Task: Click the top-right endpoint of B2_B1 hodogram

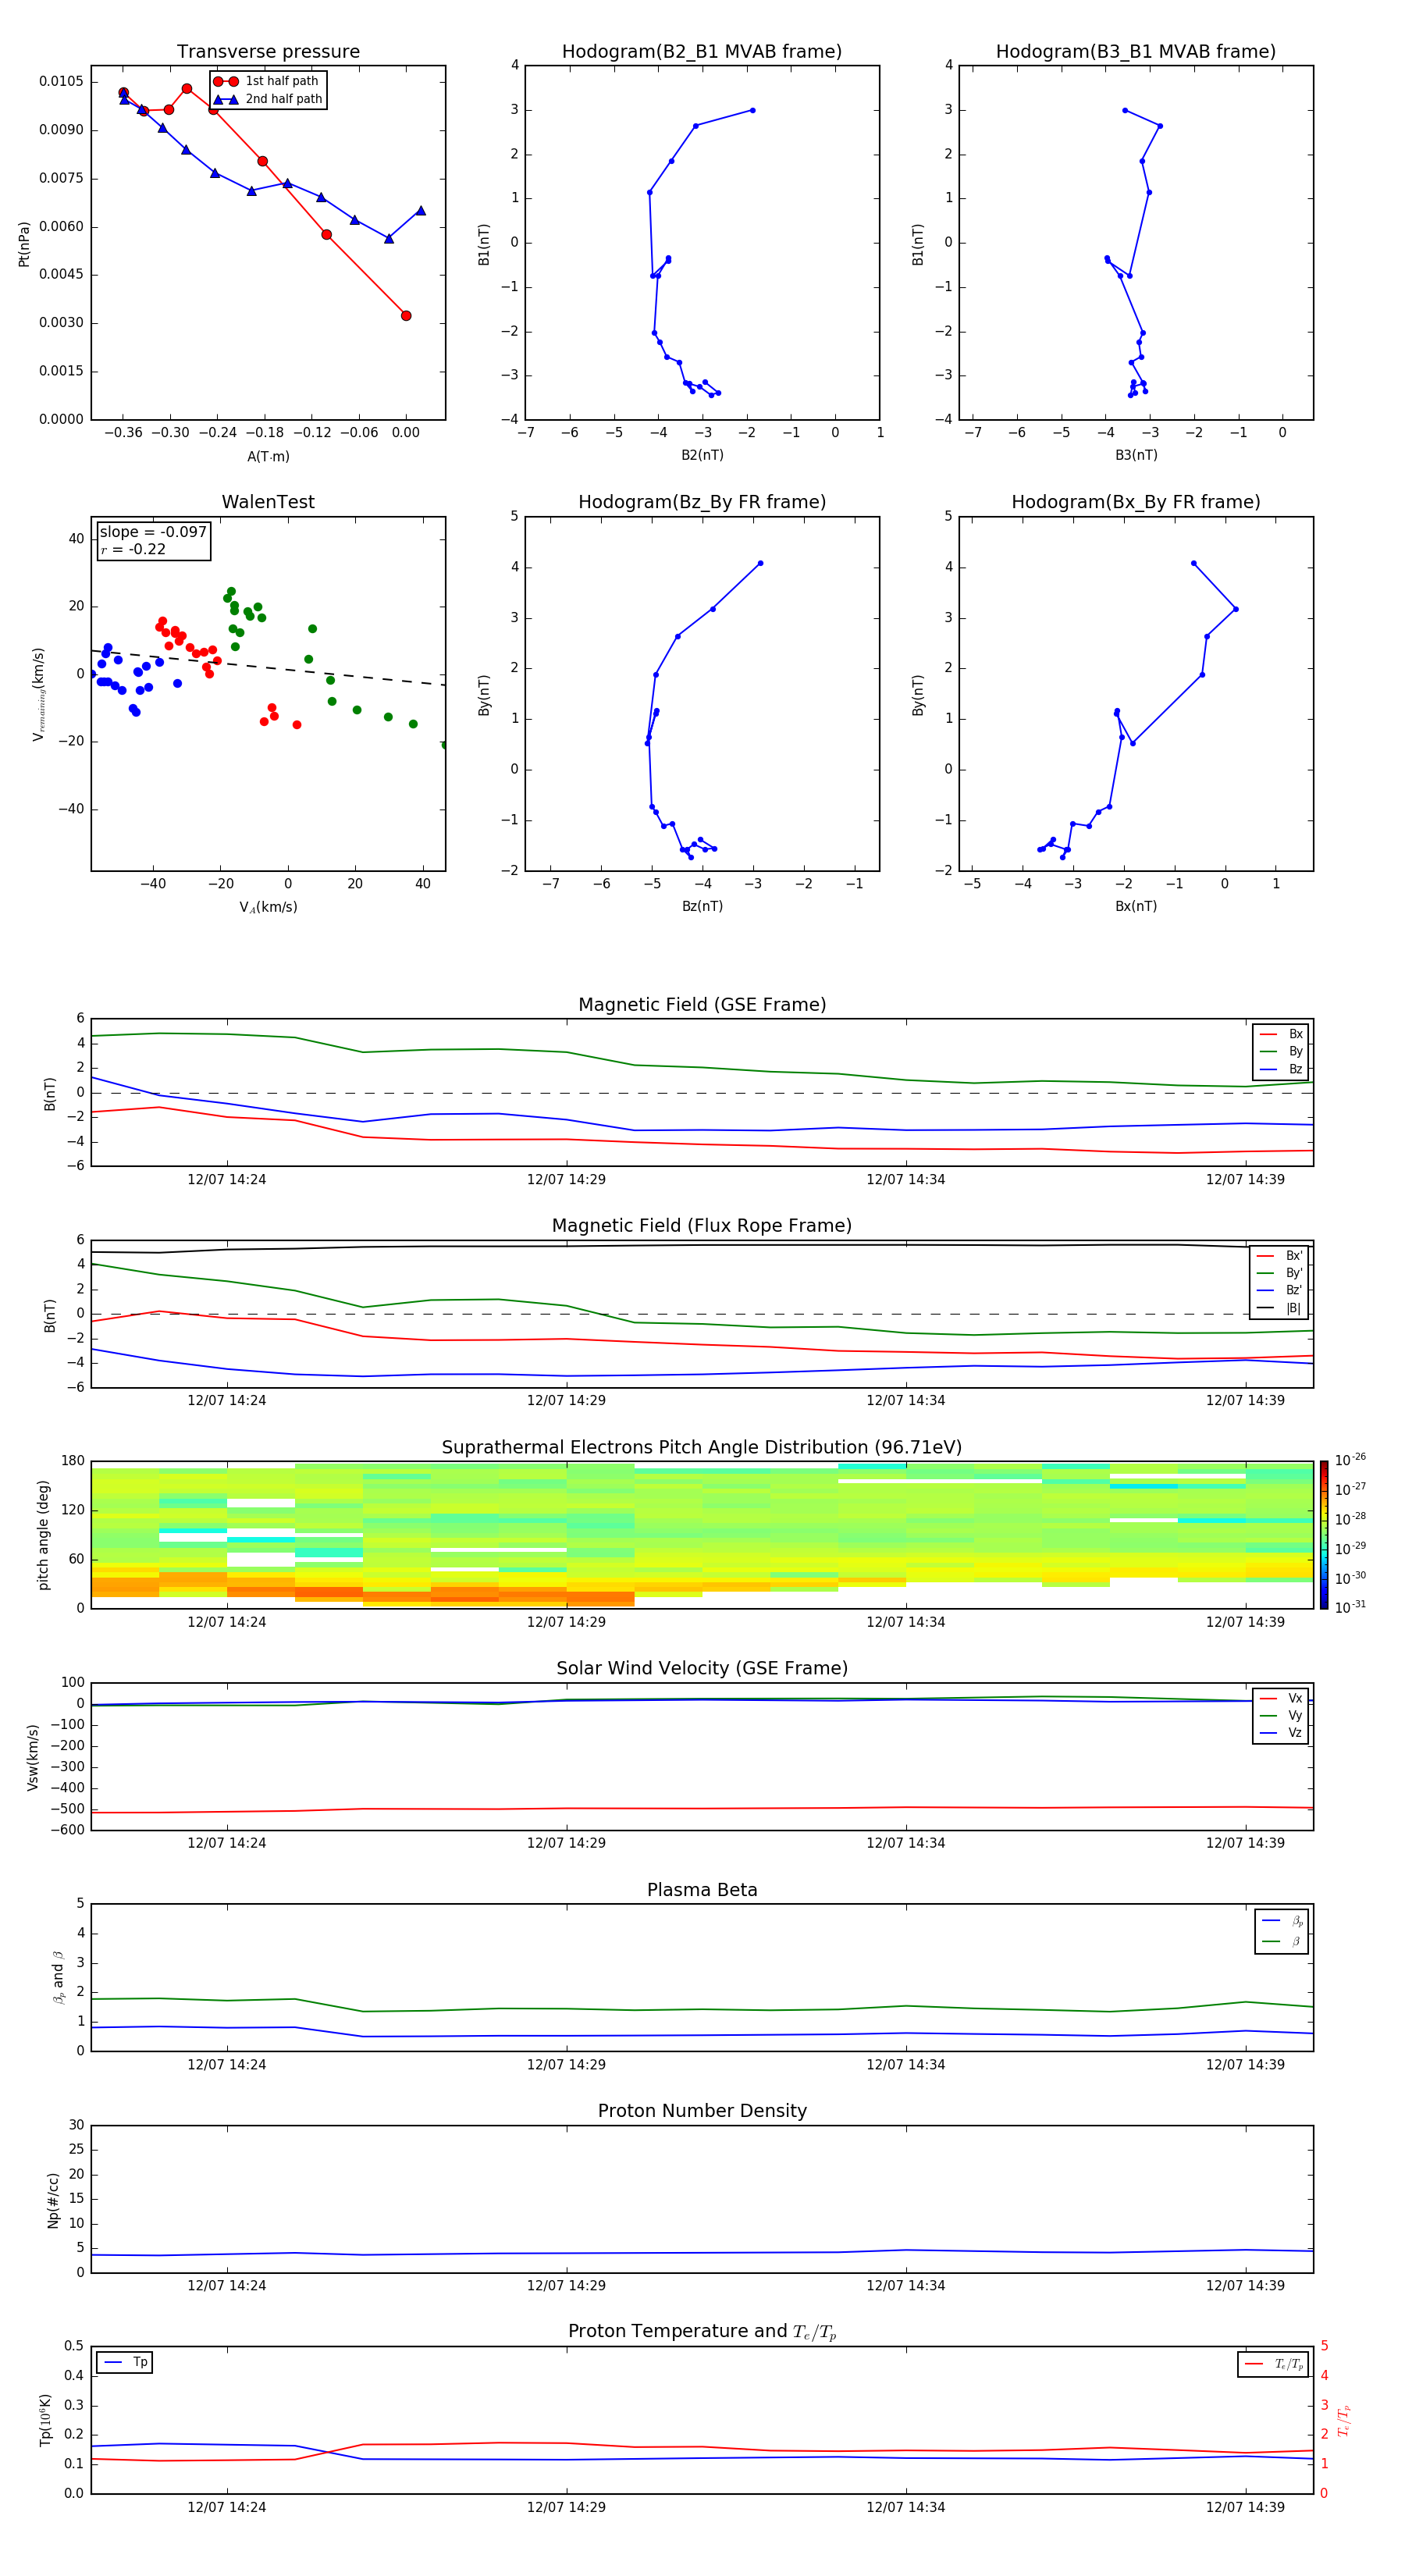Action: click(x=752, y=110)
